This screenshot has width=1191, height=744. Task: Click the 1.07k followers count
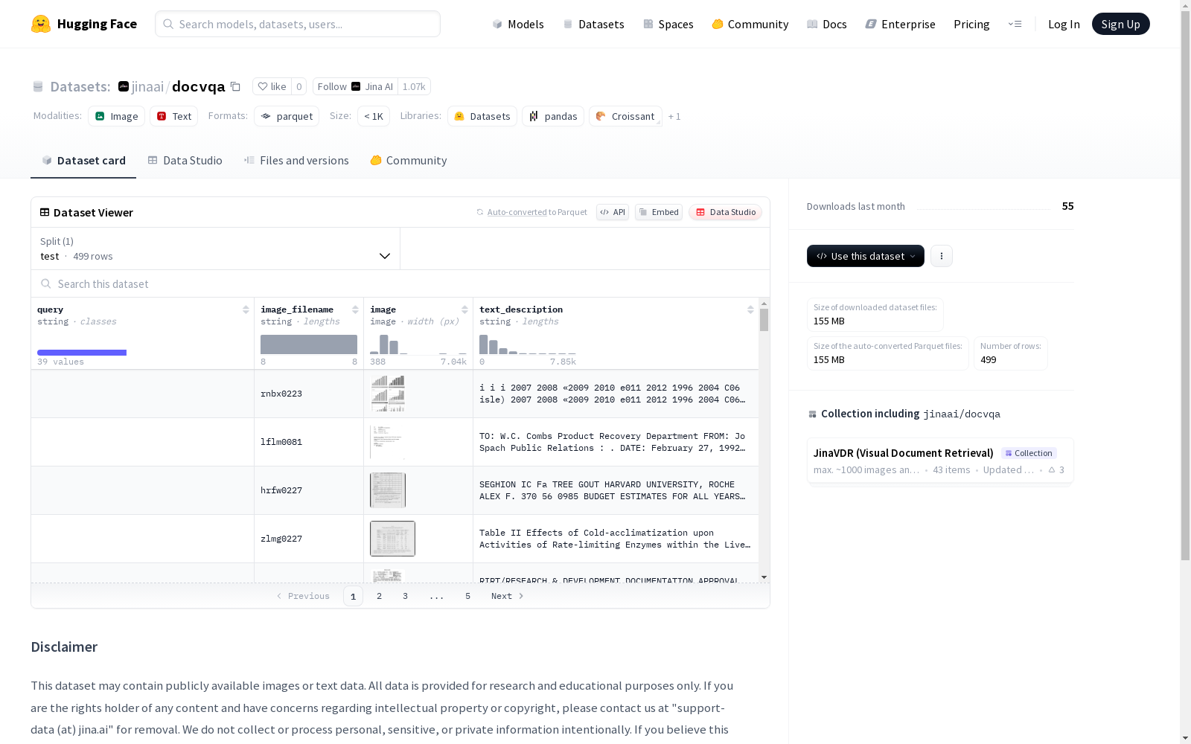[414, 86]
